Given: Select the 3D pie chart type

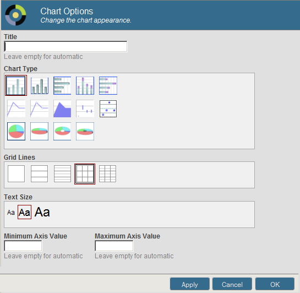Looking at the screenshot, I should coord(40,131).
